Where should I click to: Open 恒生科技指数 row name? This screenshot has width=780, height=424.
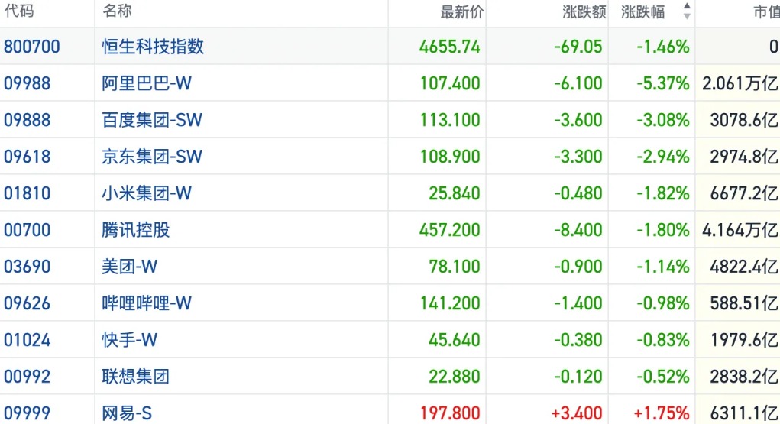point(153,47)
